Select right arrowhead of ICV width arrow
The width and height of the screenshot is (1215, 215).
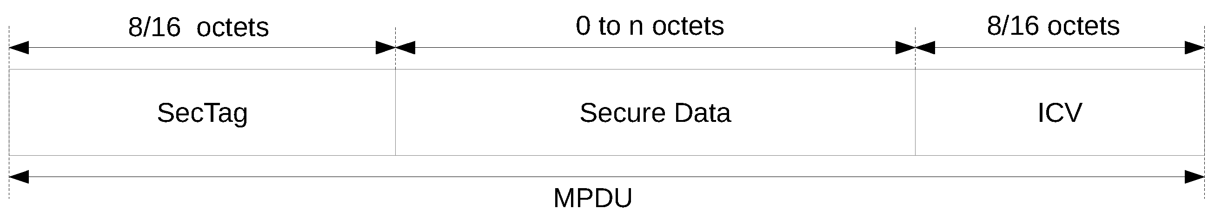coord(1194,48)
